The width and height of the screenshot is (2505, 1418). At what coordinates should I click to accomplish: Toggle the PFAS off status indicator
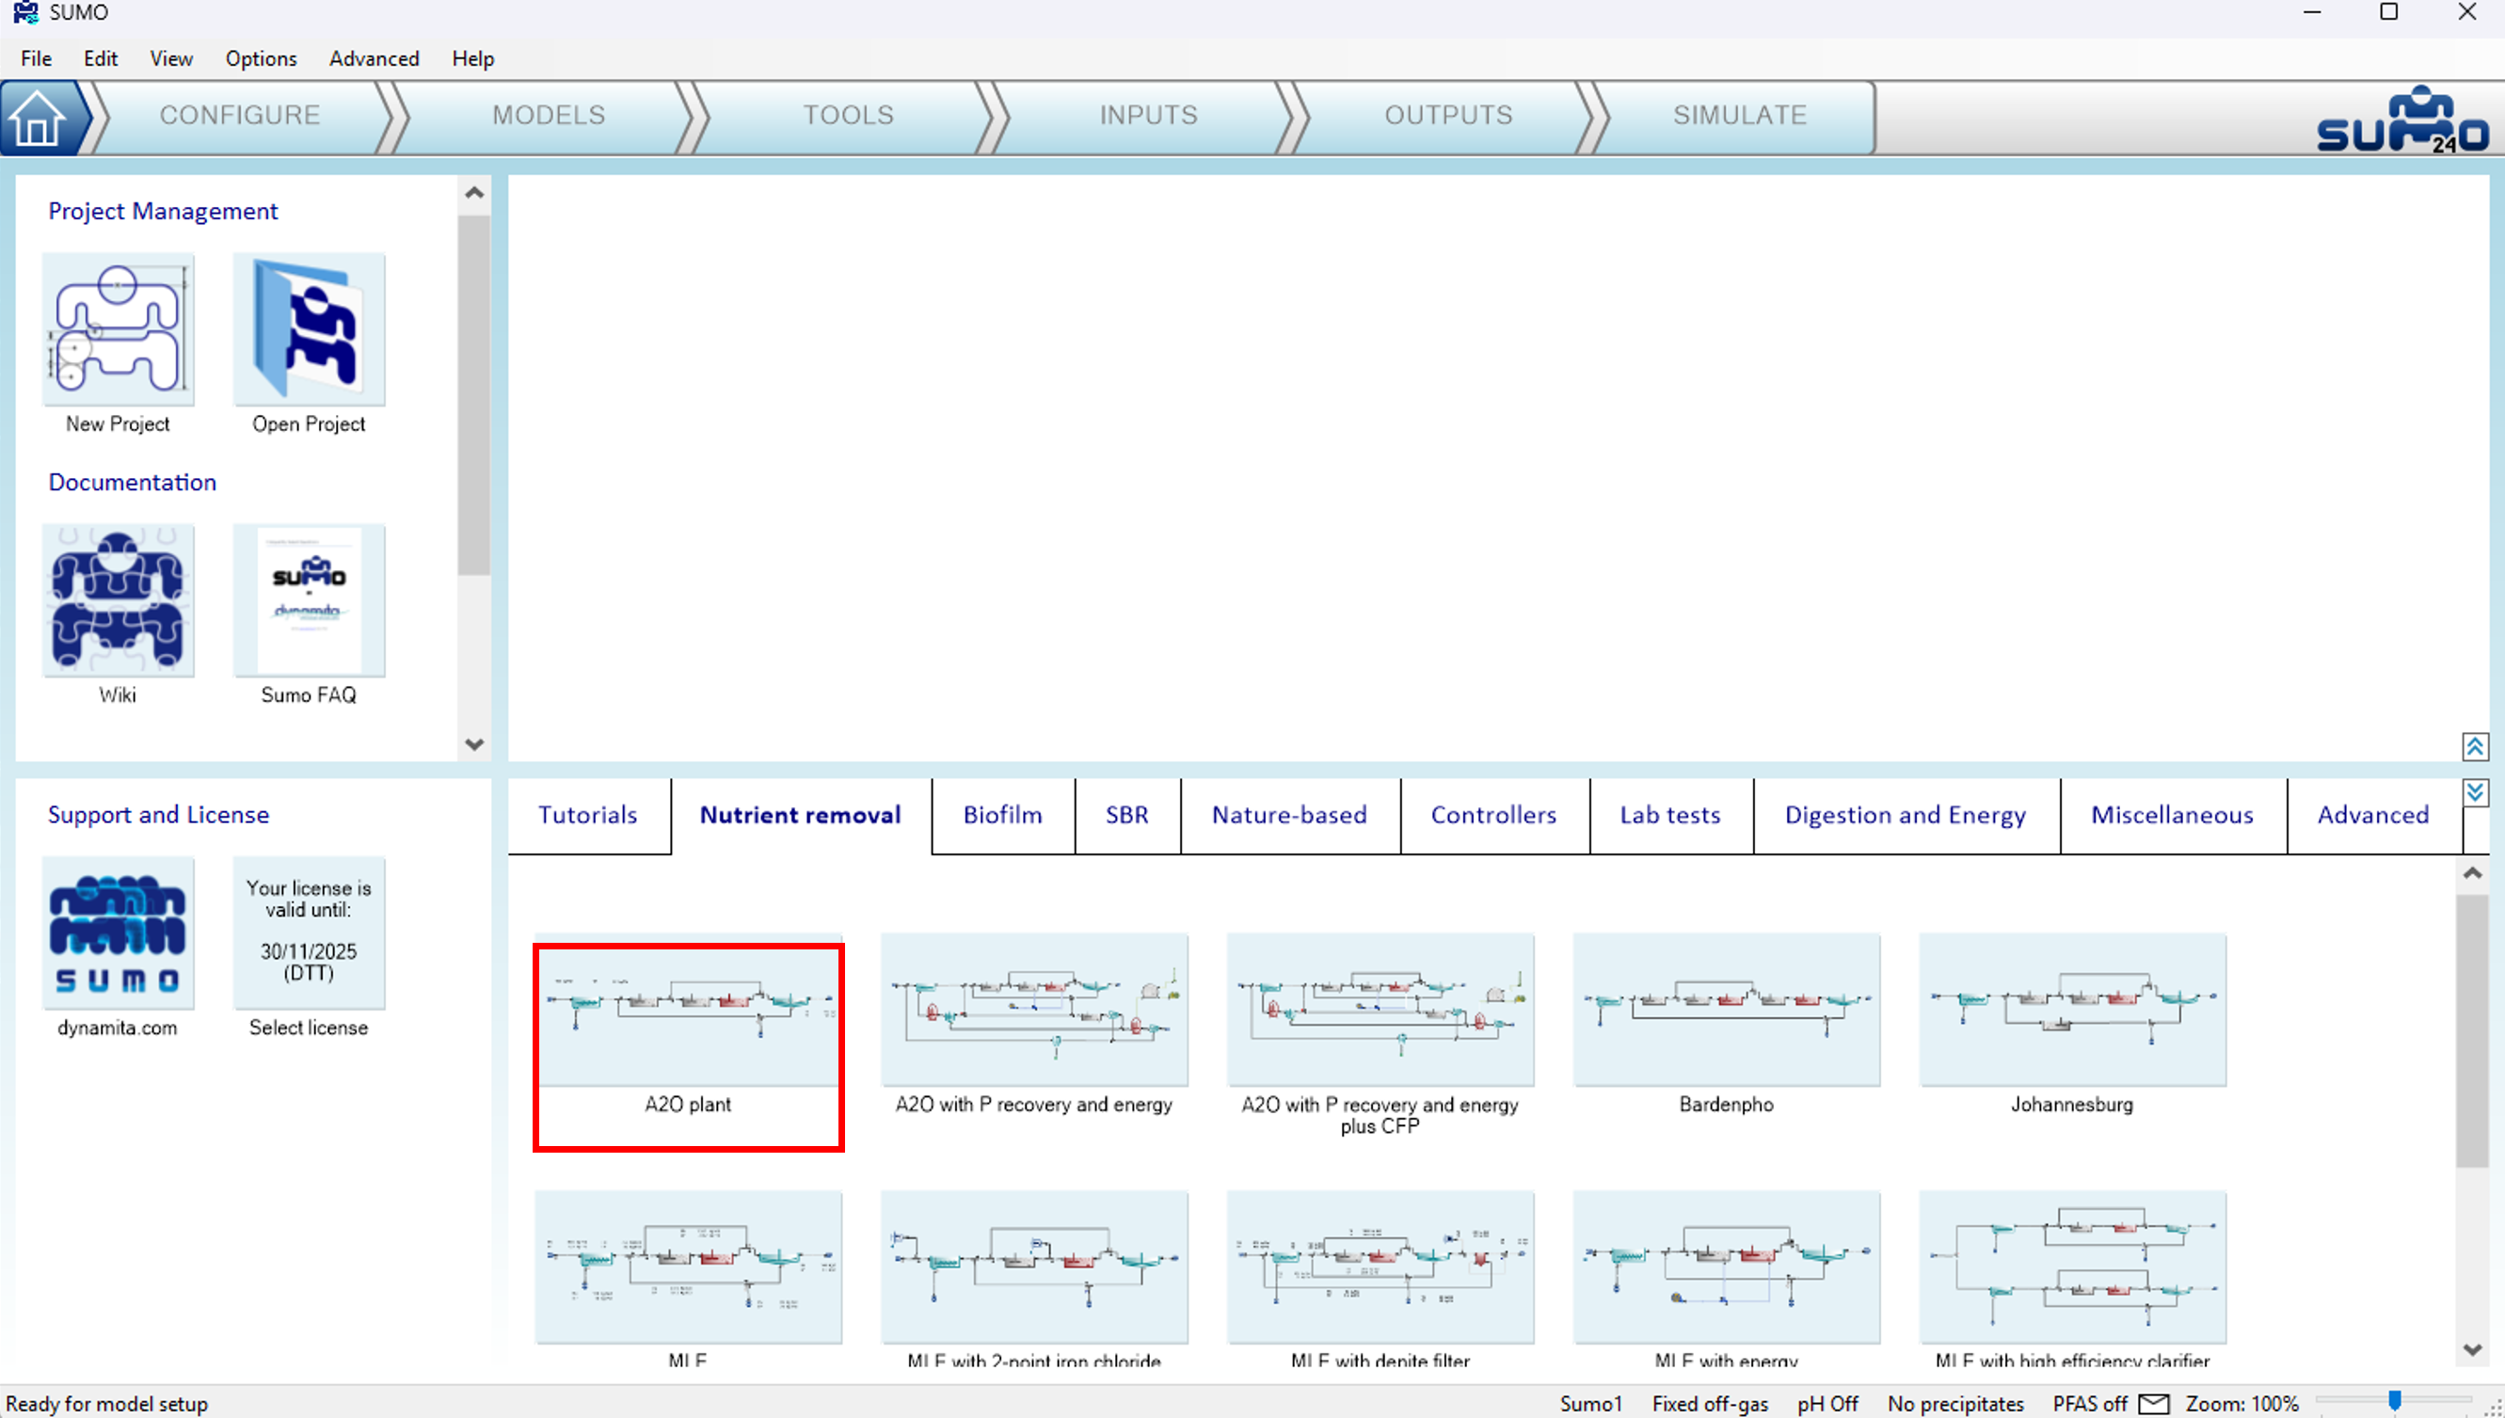[2089, 1403]
